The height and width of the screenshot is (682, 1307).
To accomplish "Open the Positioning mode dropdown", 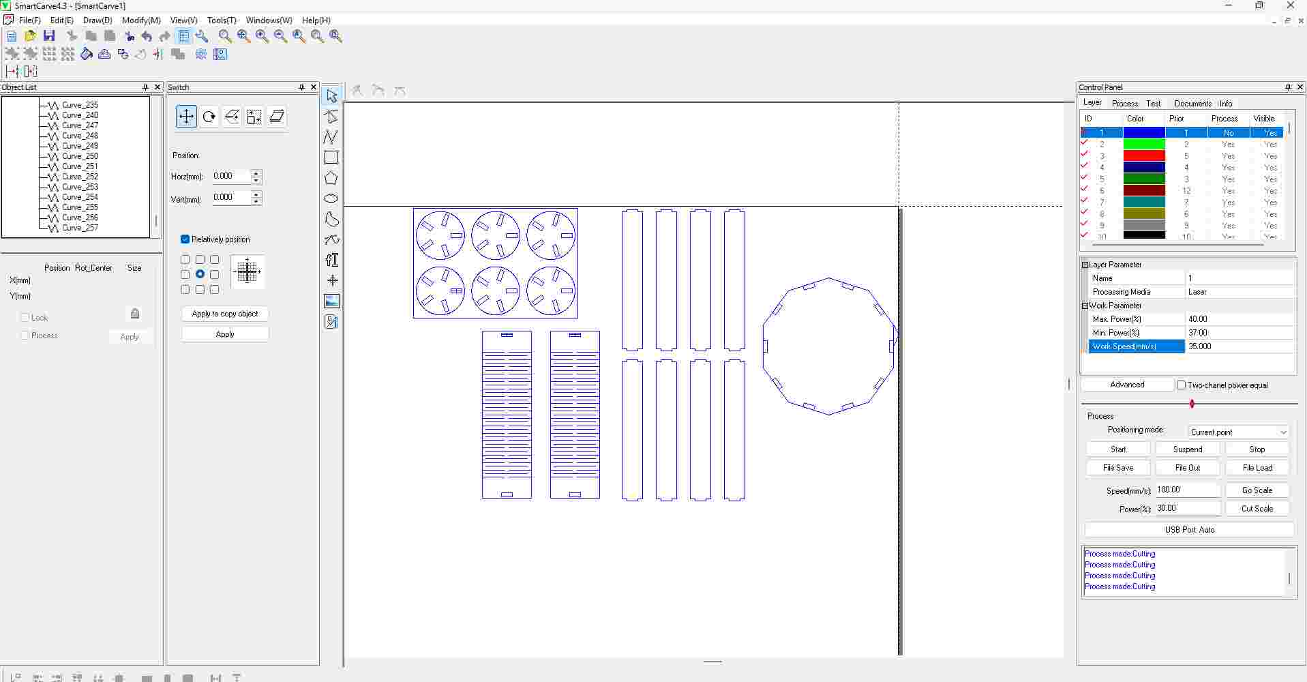I will [x=1283, y=432].
